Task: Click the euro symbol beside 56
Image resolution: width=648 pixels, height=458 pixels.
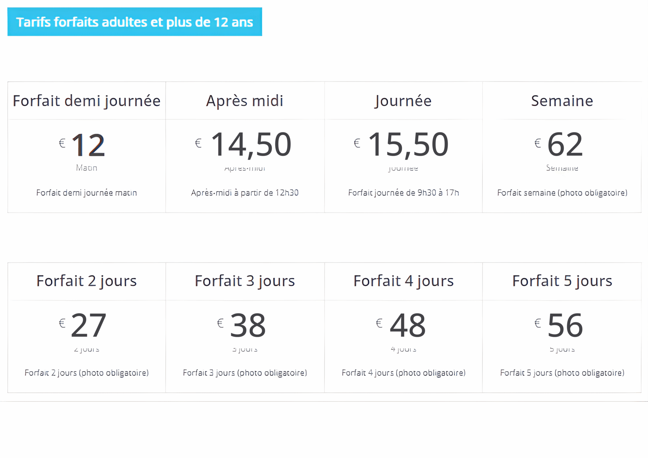Action: [x=538, y=323]
